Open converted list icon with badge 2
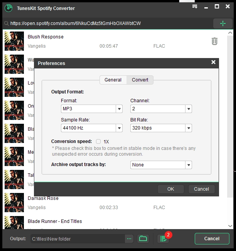The image size is (236, 251). click(x=163, y=239)
